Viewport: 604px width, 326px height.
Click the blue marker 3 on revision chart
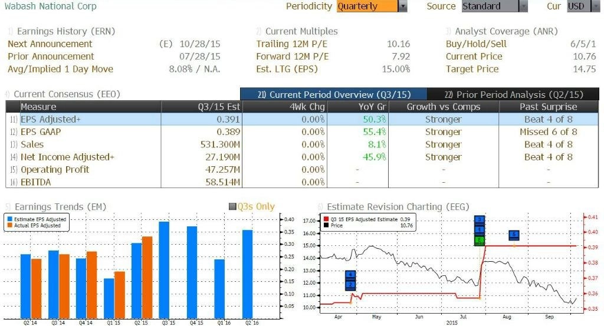coord(479,219)
